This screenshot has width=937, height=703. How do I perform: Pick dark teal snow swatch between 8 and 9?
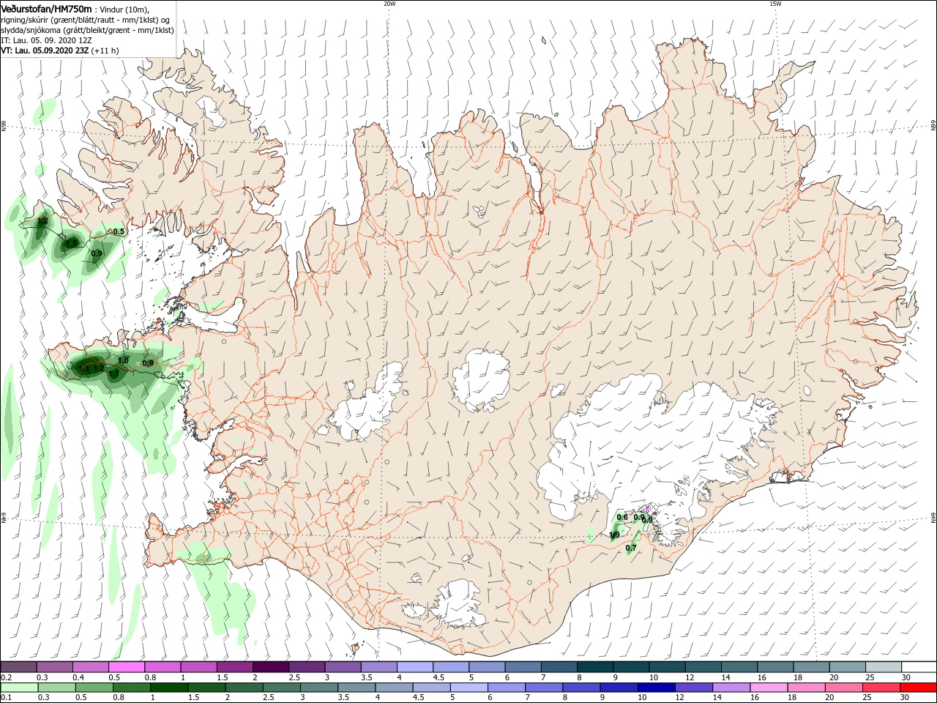coord(594,667)
